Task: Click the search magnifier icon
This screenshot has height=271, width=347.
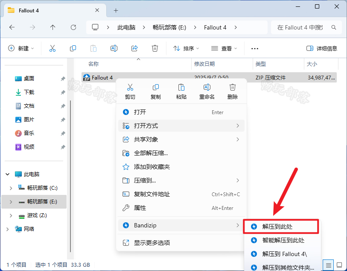Action: point(333,27)
